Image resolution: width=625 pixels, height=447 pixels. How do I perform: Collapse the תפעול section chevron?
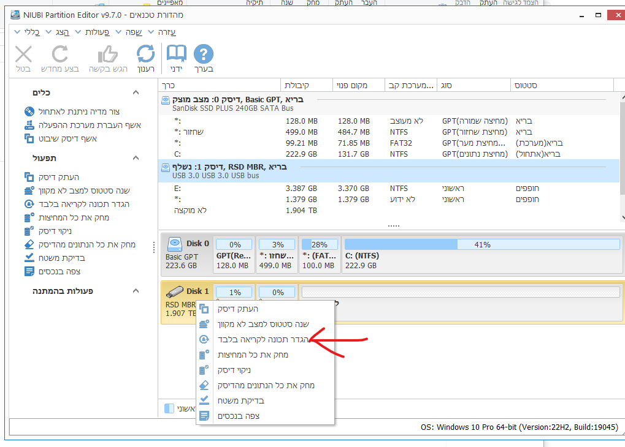point(136,158)
